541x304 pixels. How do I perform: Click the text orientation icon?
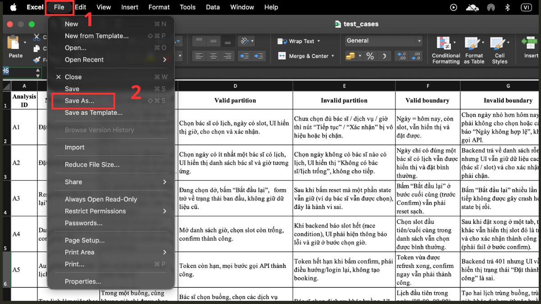point(245,41)
